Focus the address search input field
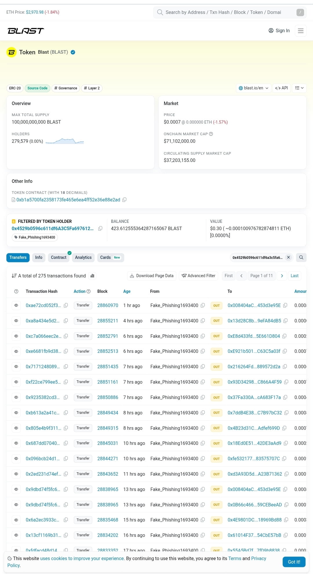Image resolution: width=313 pixels, height=574 pixels. pos(230,12)
